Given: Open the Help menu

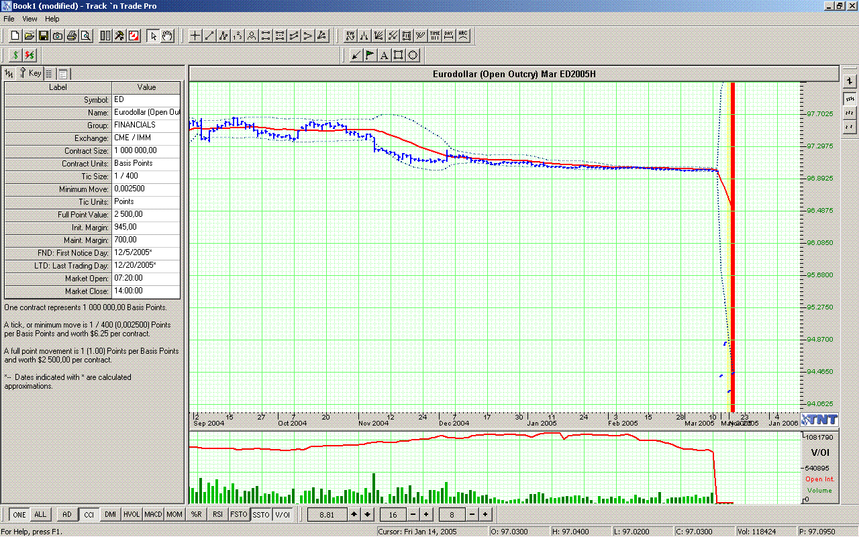Looking at the screenshot, I should pyautogui.click(x=52, y=19).
